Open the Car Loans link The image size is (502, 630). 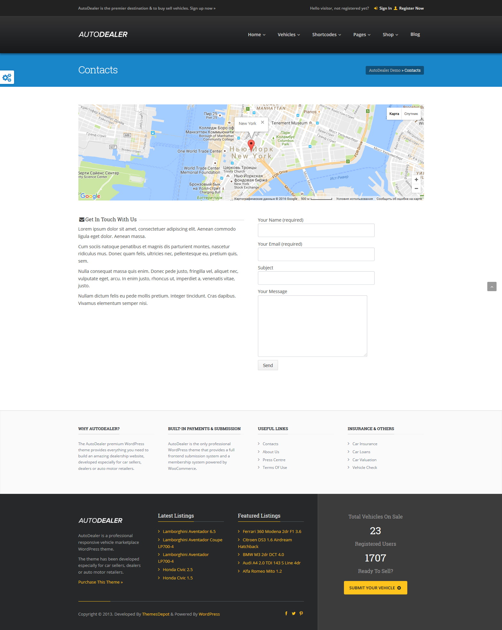361,452
